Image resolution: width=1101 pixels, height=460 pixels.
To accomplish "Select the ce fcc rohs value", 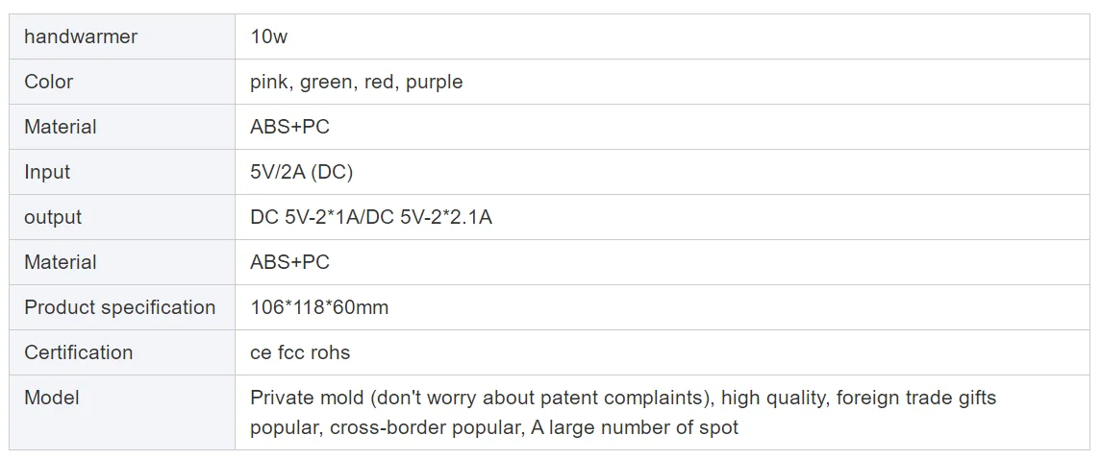I will coord(300,352).
